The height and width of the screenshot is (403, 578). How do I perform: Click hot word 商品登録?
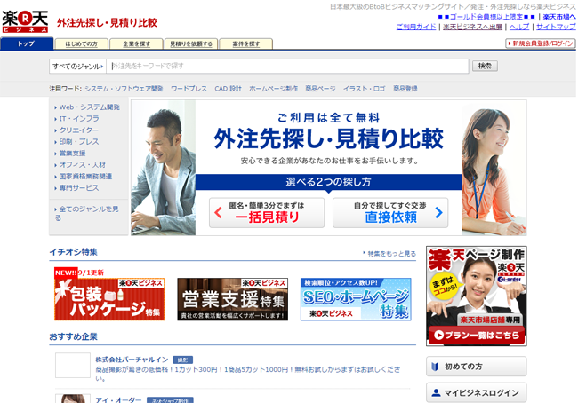pos(405,89)
